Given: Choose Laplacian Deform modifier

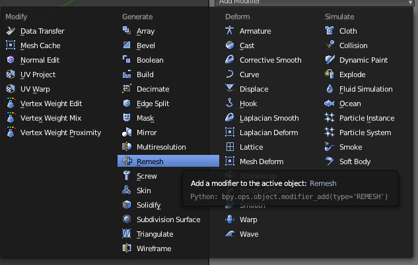Looking at the screenshot, I should [x=267, y=132].
